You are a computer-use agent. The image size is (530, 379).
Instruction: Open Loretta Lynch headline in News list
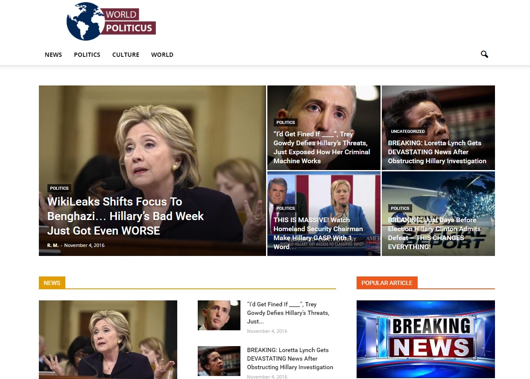(x=290, y=358)
